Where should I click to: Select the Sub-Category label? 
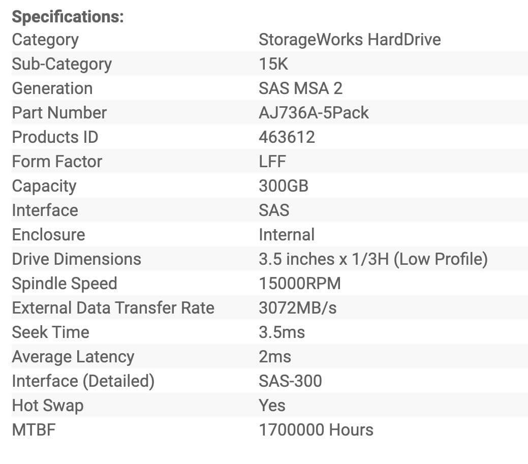point(61,64)
